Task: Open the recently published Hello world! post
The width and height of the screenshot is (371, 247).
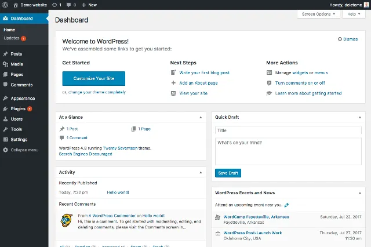Action: pos(118,192)
